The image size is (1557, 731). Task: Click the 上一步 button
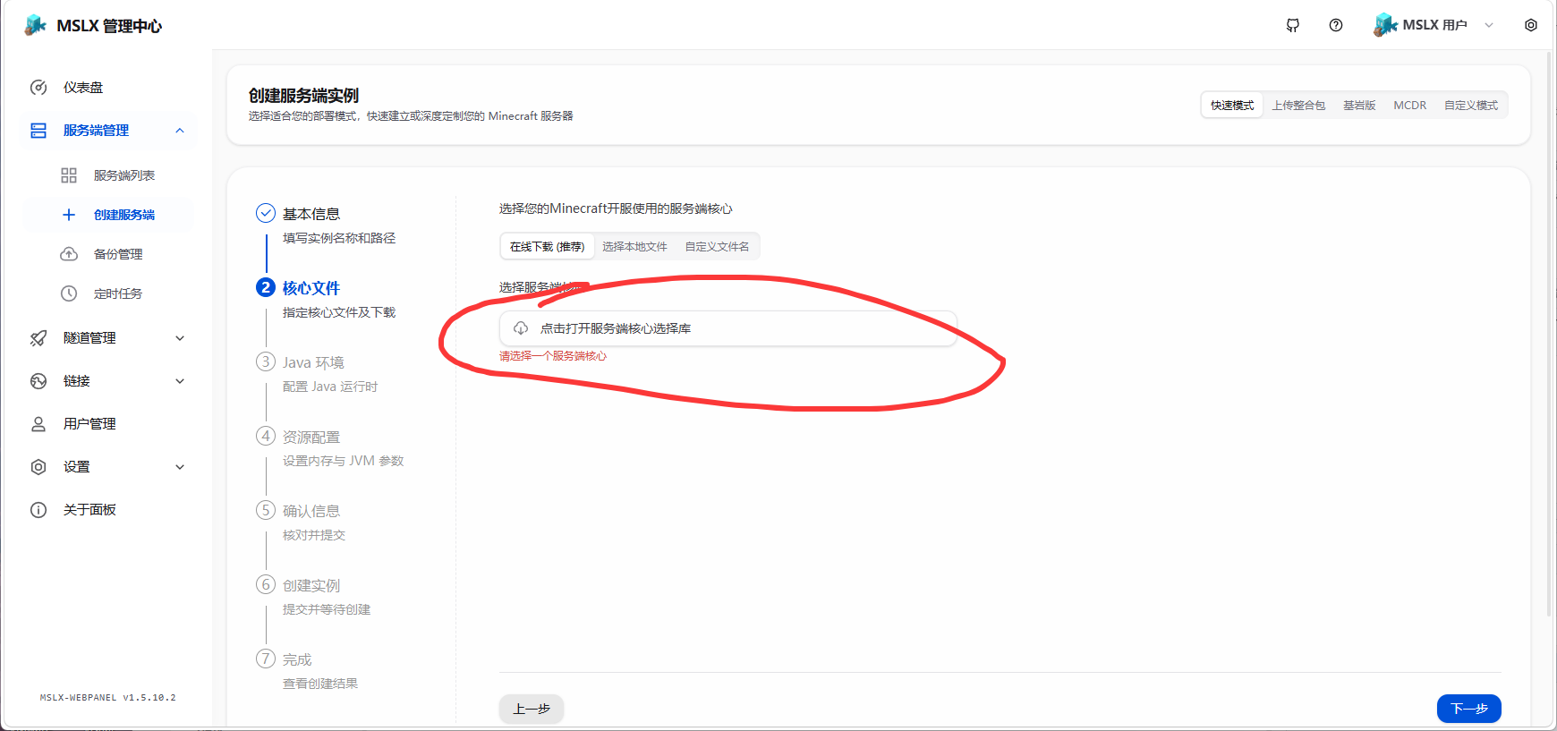[x=532, y=709]
